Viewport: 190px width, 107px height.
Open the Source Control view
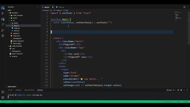[3, 13]
